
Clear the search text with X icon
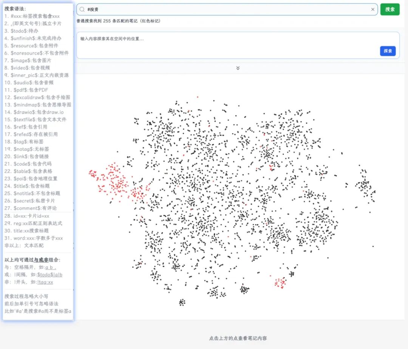click(372, 9)
